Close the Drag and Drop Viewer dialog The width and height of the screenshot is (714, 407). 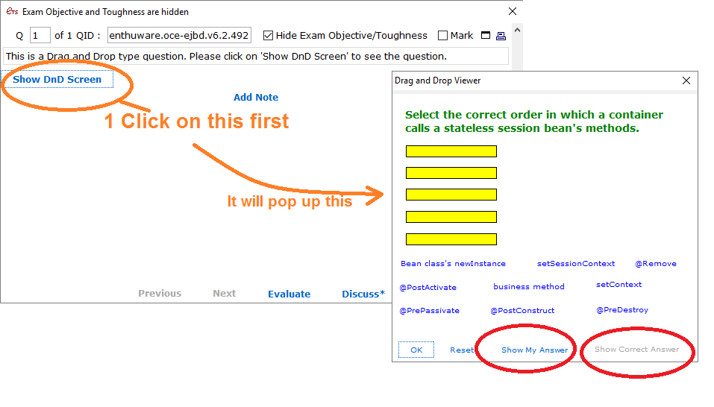tap(686, 81)
